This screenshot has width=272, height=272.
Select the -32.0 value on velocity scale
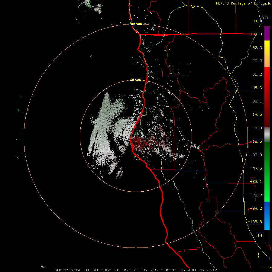click(256, 155)
